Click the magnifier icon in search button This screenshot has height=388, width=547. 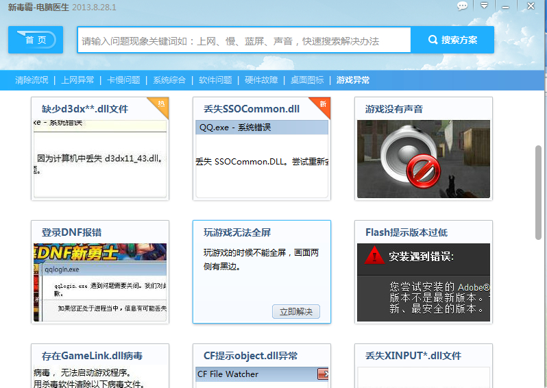433,40
